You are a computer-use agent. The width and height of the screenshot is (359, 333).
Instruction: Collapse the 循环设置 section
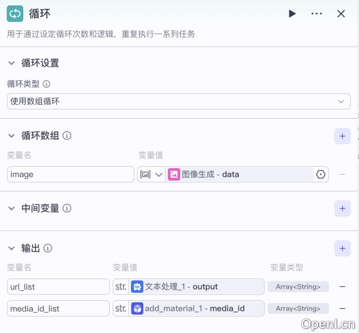point(11,63)
